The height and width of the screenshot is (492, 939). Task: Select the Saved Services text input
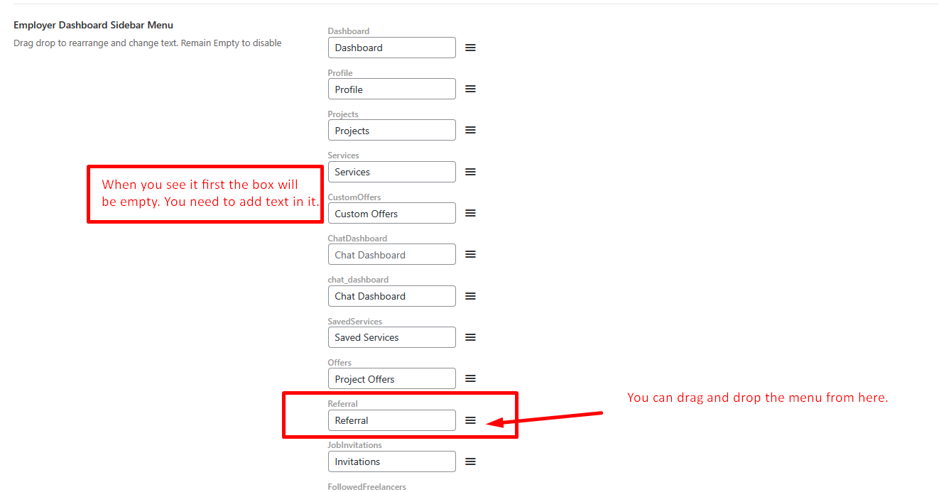click(392, 337)
